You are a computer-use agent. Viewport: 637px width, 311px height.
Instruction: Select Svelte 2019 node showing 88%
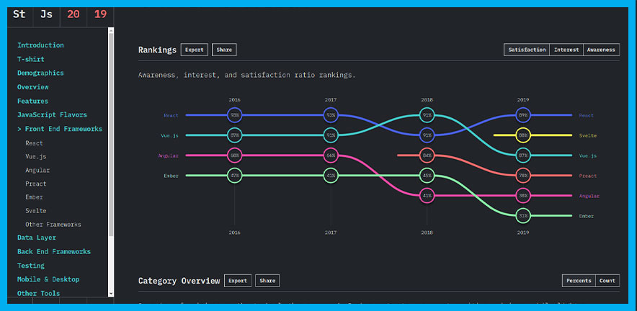(523, 135)
